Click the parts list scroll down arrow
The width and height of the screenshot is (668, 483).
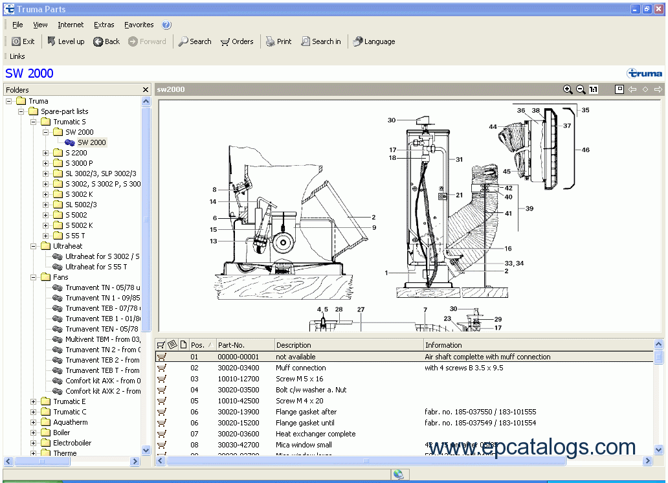(x=658, y=450)
